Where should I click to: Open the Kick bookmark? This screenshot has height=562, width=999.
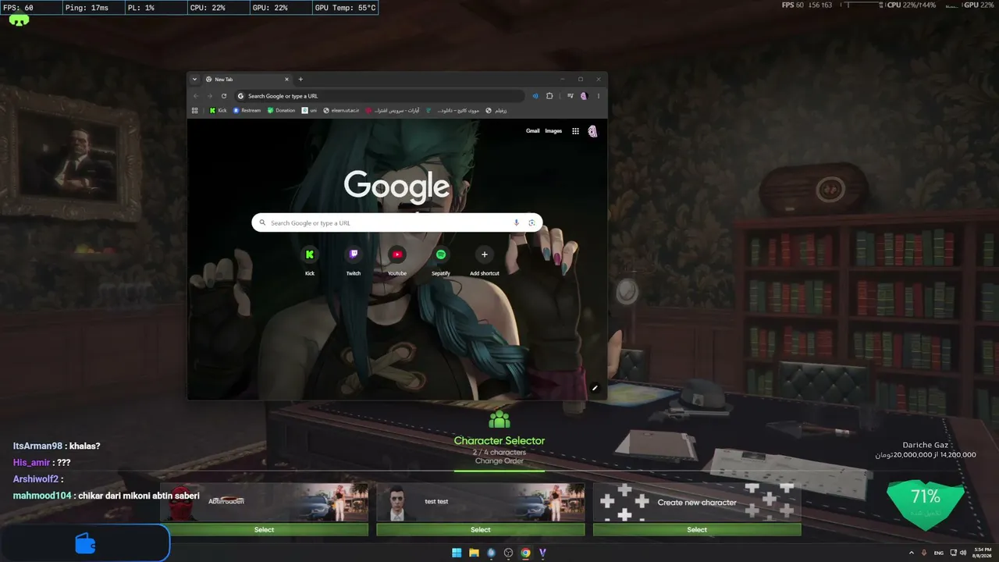218,110
